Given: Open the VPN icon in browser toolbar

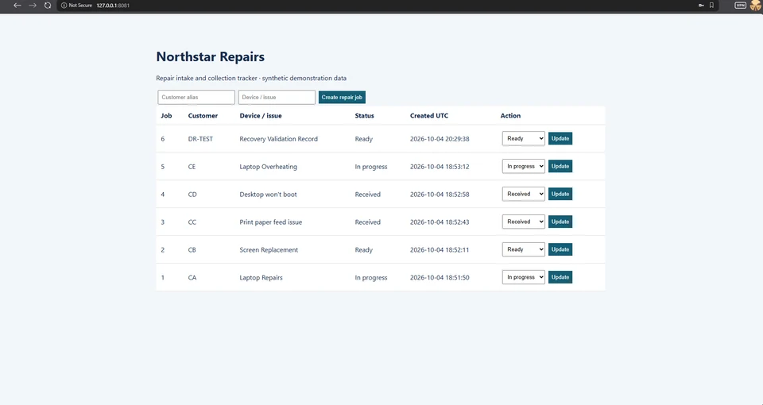Looking at the screenshot, I should [x=740, y=6].
